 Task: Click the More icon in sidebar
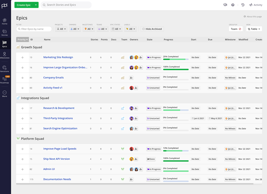tap(5, 94)
